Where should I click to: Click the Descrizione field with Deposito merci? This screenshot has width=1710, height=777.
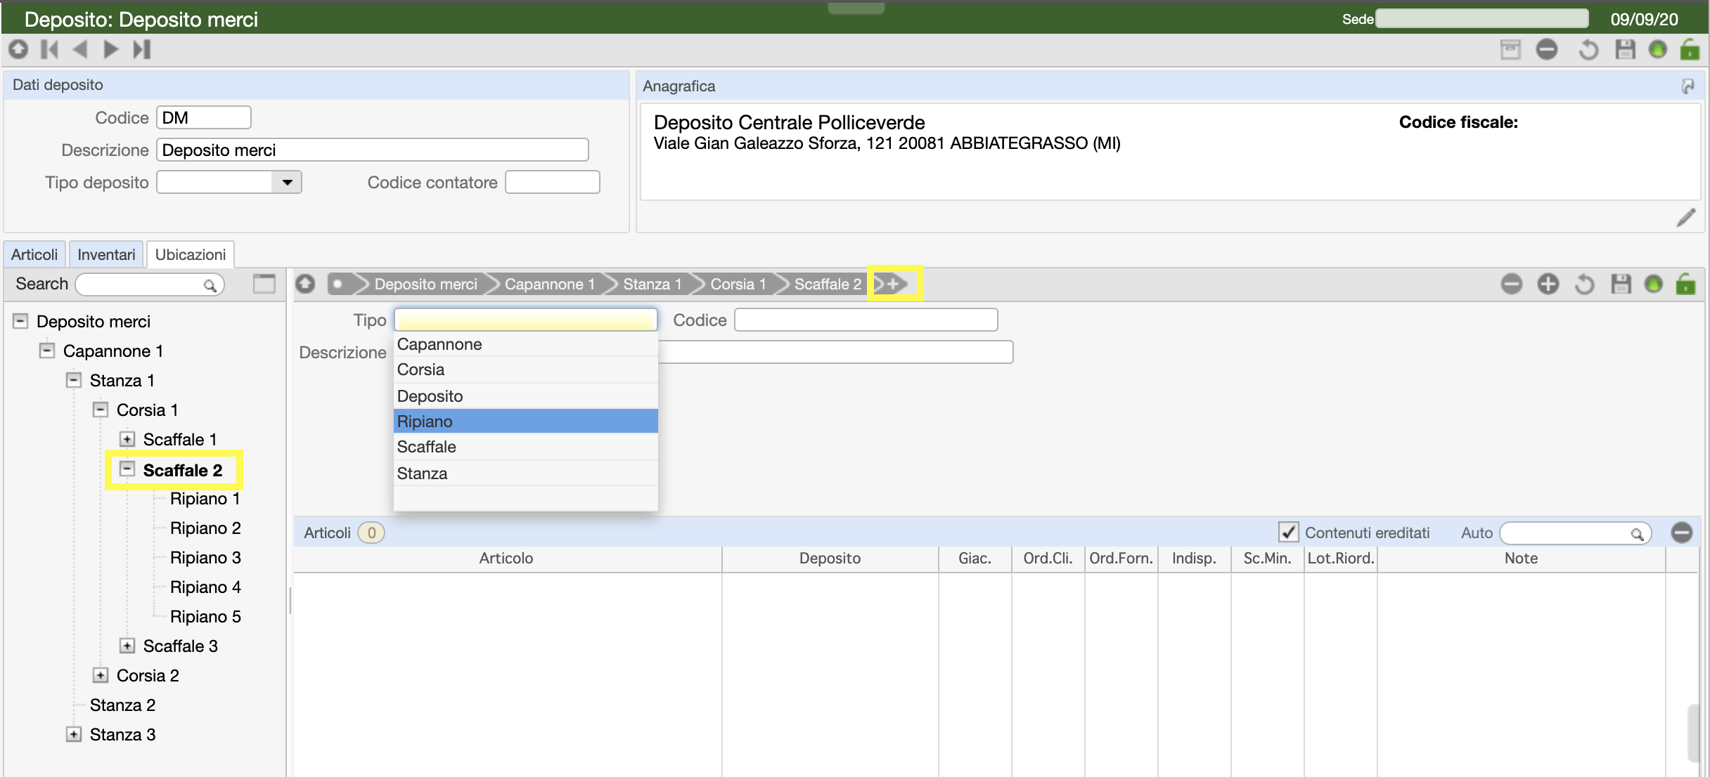point(373,150)
